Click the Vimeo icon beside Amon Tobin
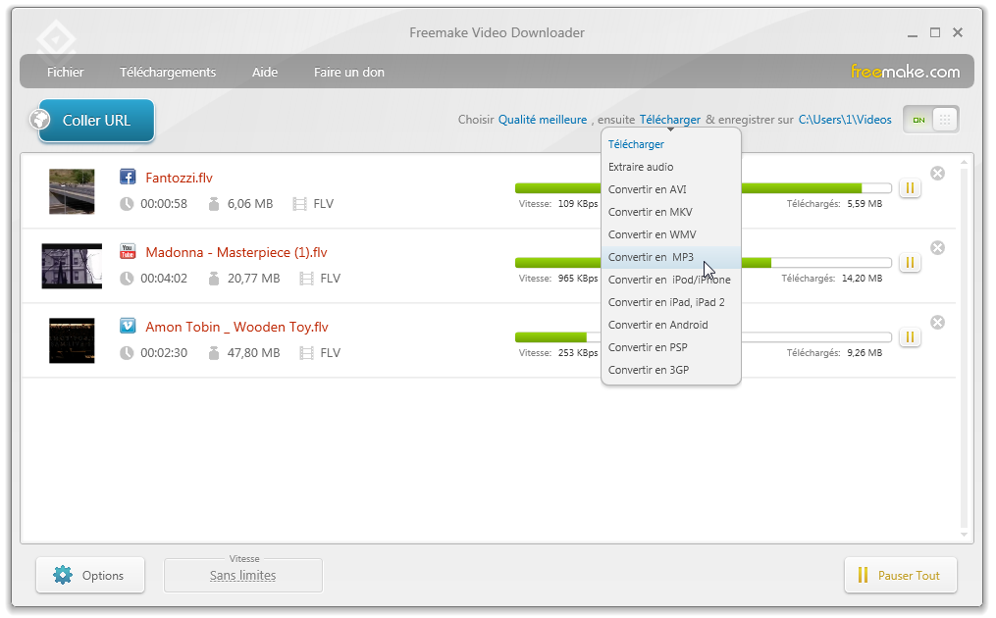 point(128,326)
